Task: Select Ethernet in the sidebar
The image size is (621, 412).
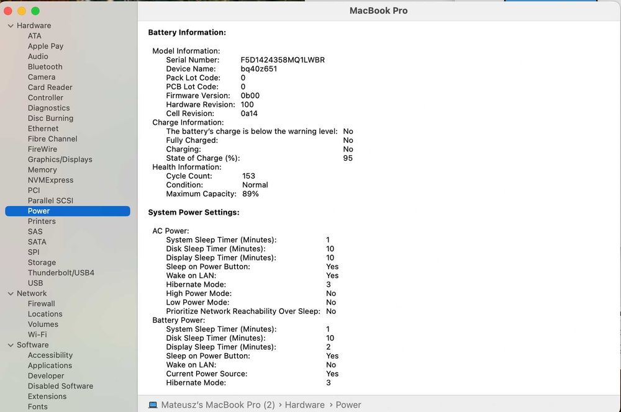Action: (x=43, y=128)
